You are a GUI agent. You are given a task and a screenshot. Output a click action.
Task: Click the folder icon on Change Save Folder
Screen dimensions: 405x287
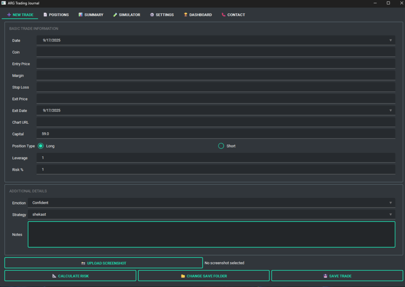(183, 276)
